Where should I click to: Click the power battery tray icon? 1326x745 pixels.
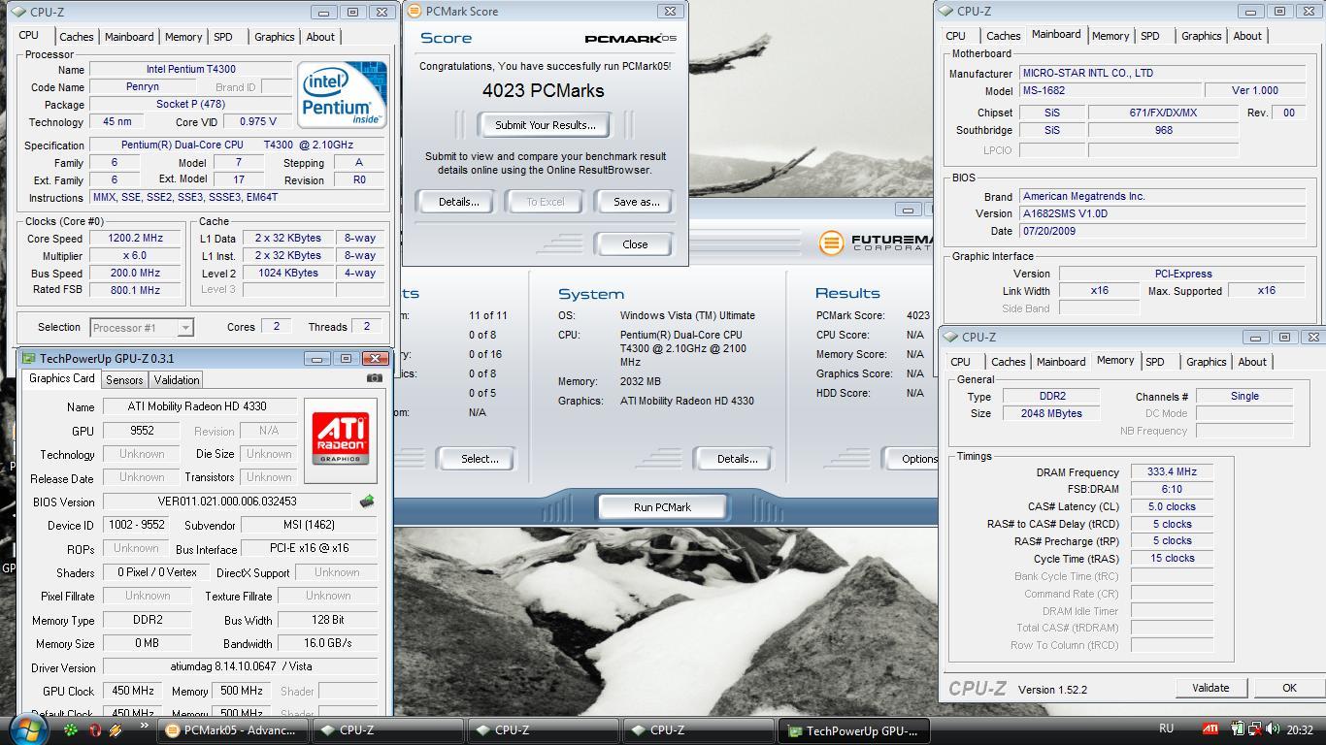[1239, 729]
